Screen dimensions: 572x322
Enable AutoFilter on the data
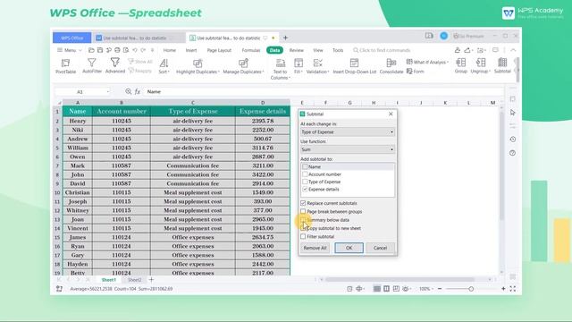(92, 66)
